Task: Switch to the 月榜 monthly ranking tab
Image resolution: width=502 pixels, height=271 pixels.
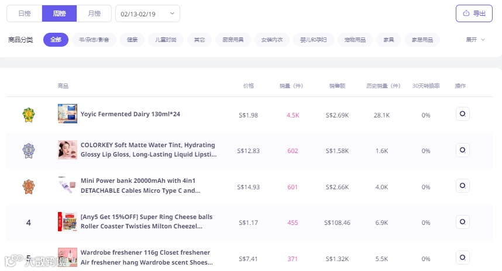Action: pos(94,13)
